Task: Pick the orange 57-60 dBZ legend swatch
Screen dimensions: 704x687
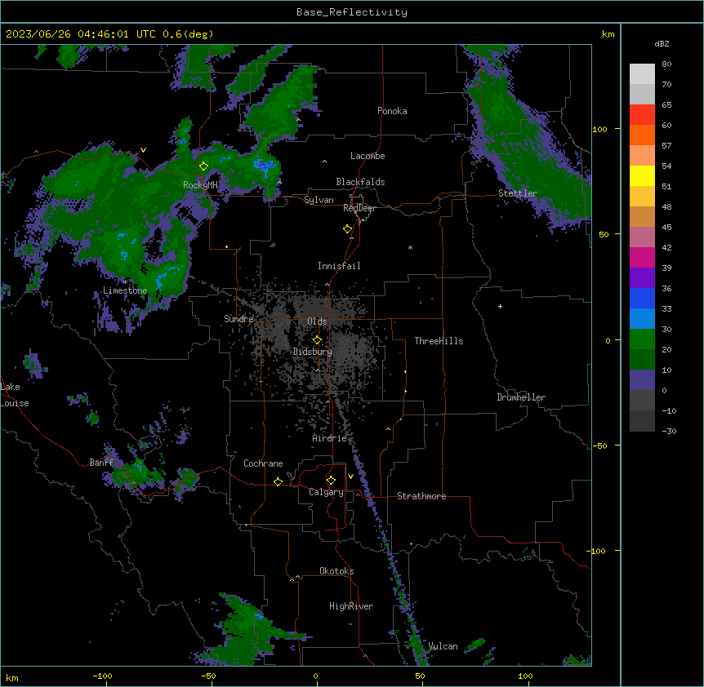Action: (x=642, y=135)
